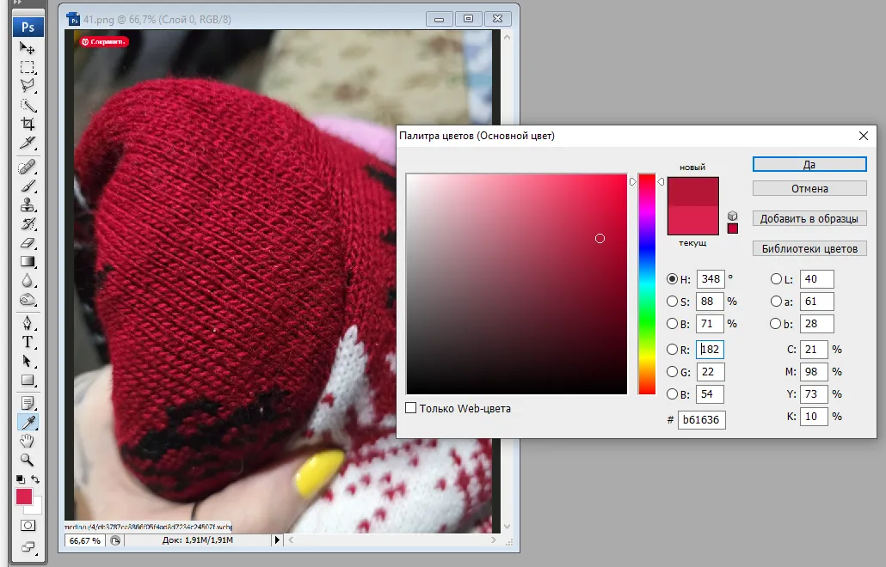This screenshot has height=567, width=886.
Task: Open the status bar info arrow menu
Action: click(277, 540)
